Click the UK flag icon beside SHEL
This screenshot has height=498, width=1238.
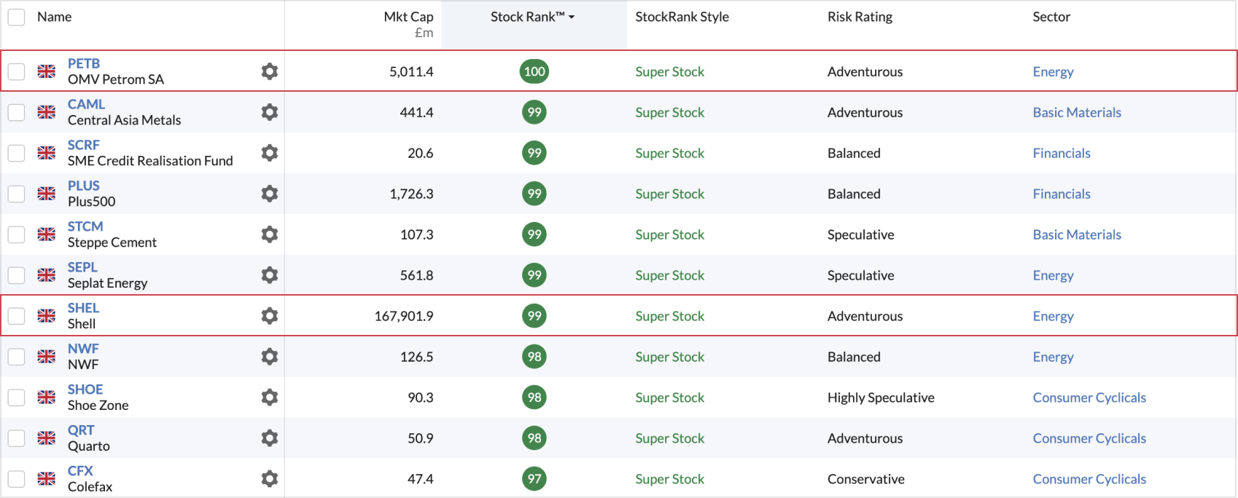47,316
